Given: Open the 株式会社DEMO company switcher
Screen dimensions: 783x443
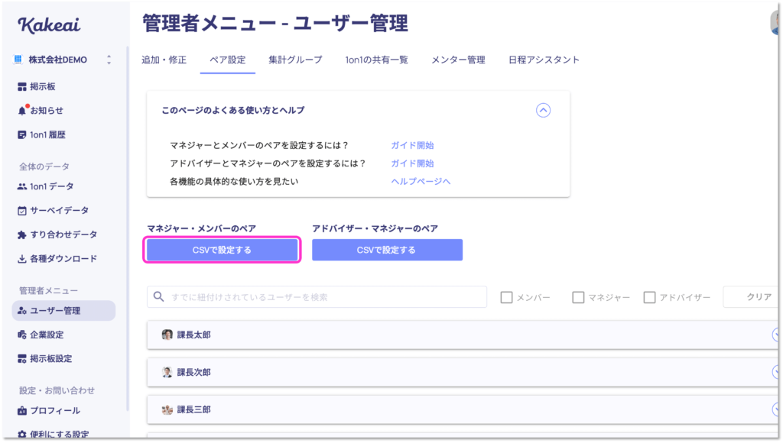Looking at the screenshot, I should pos(63,60).
